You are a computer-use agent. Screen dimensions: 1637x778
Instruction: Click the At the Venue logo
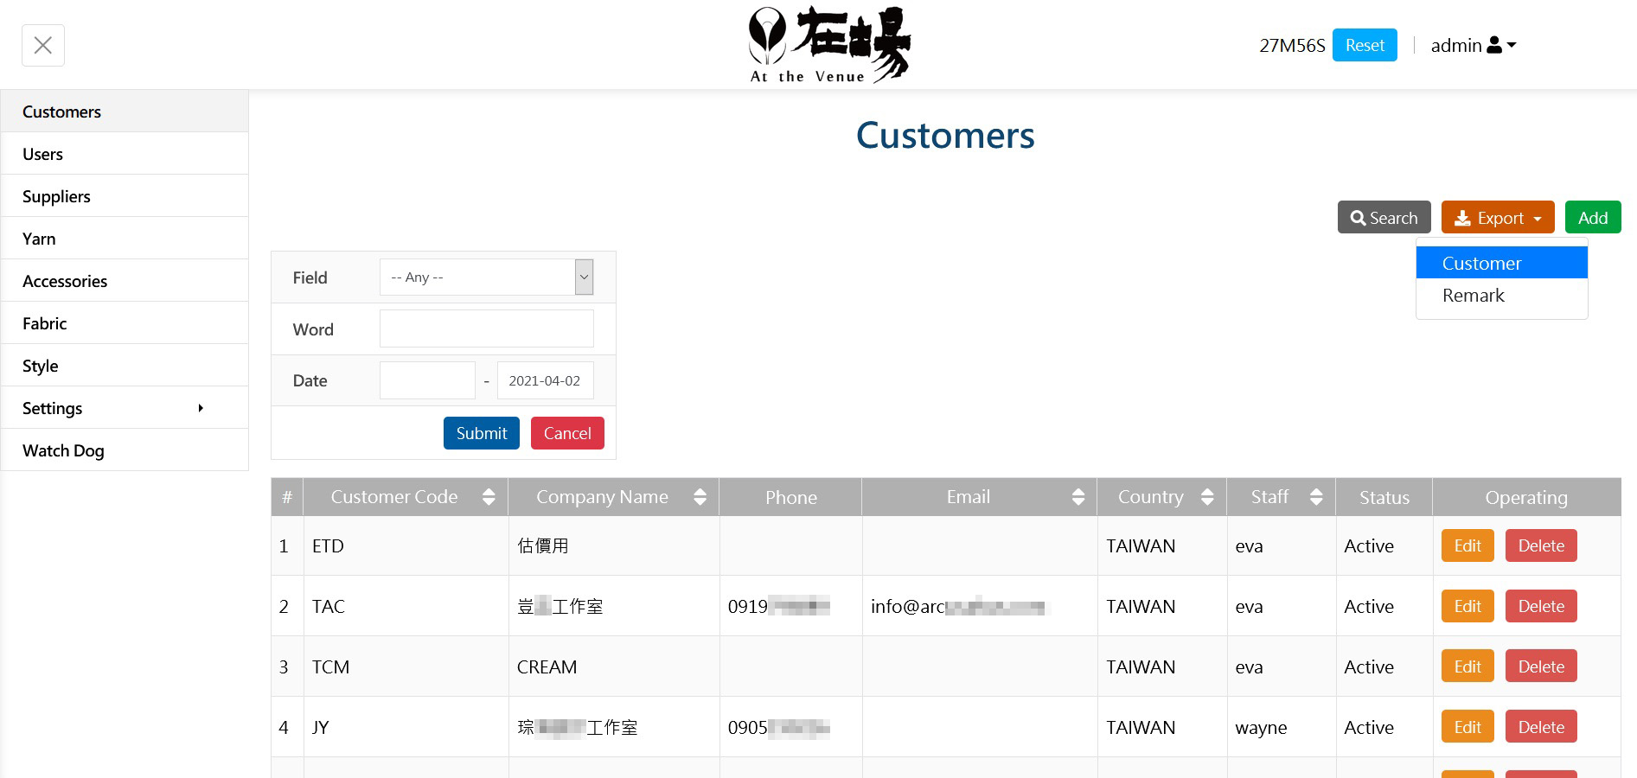(828, 45)
